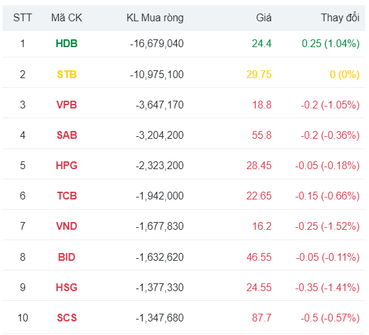369x335 pixels.
Task: Click the HSG price 24.55
Action: tap(259, 287)
